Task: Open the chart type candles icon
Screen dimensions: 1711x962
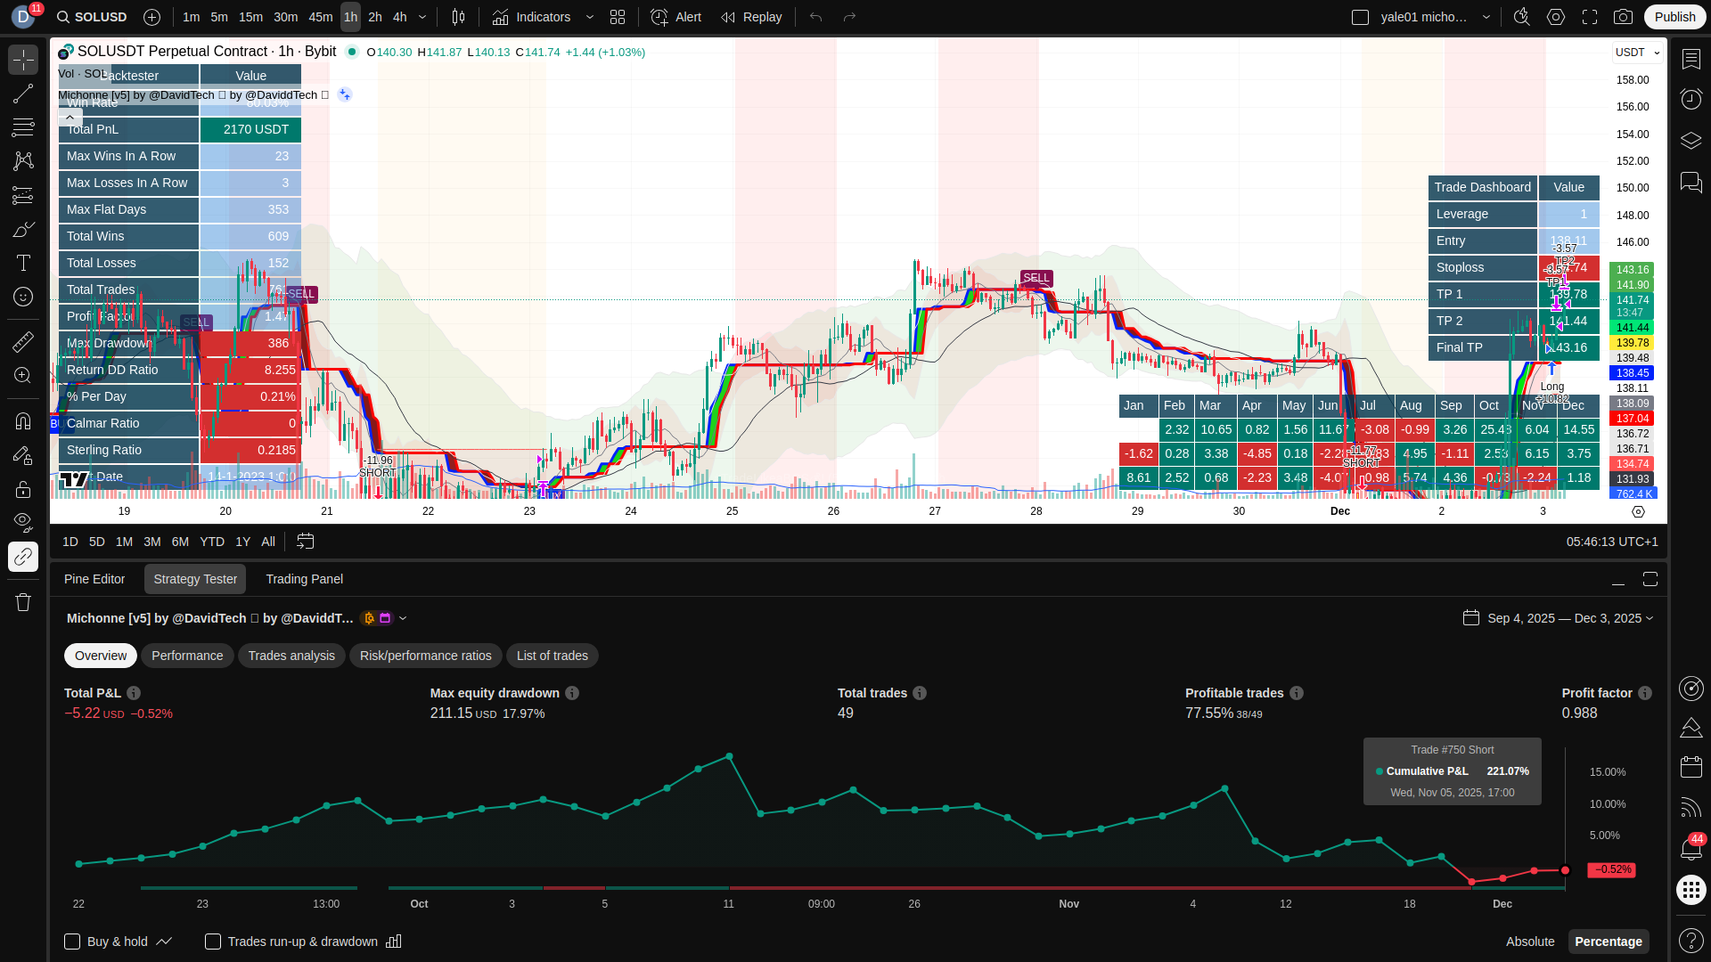Action: (x=458, y=17)
